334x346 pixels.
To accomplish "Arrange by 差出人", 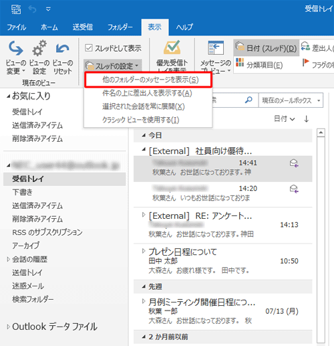I will (x=317, y=48).
